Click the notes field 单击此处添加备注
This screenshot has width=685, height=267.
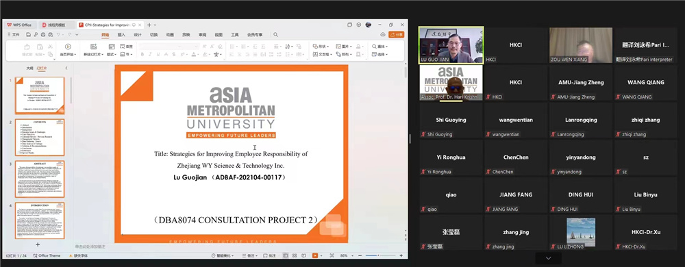pos(90,247)
